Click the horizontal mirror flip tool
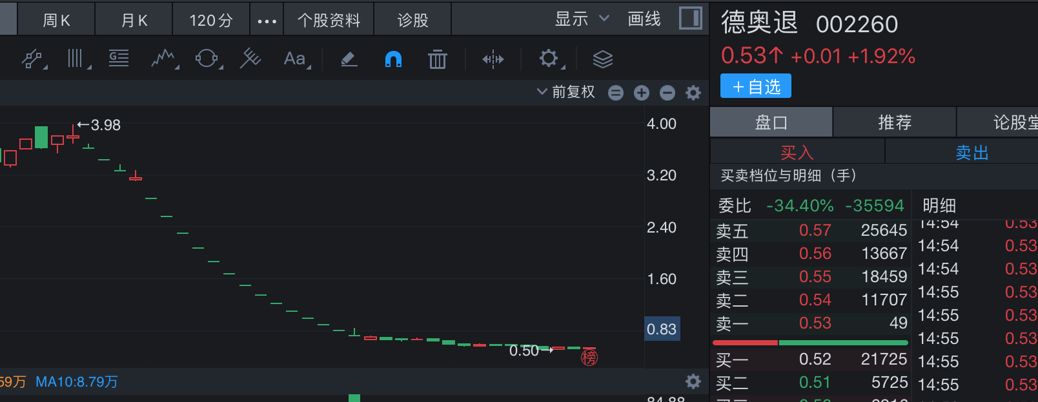 (x=493, y=59)
